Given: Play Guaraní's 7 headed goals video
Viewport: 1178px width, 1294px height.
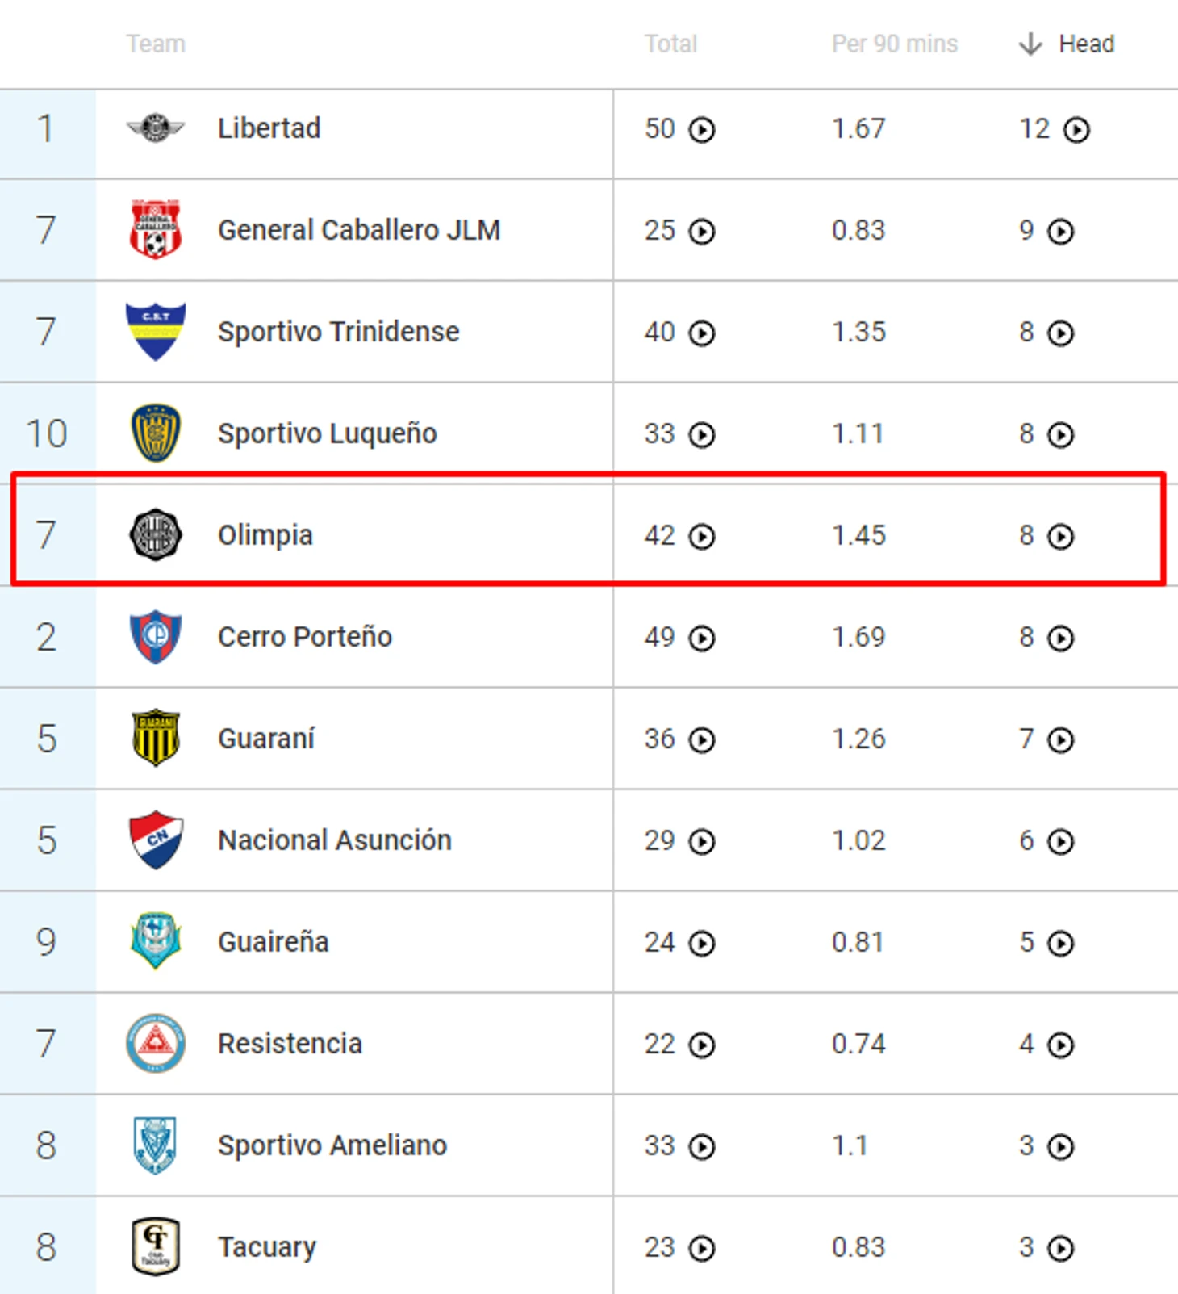Looking at the screenshot, I should [1060, 739].
